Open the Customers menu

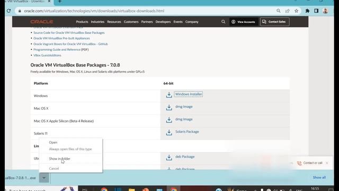pyautogui.click(x=131, y=22)
